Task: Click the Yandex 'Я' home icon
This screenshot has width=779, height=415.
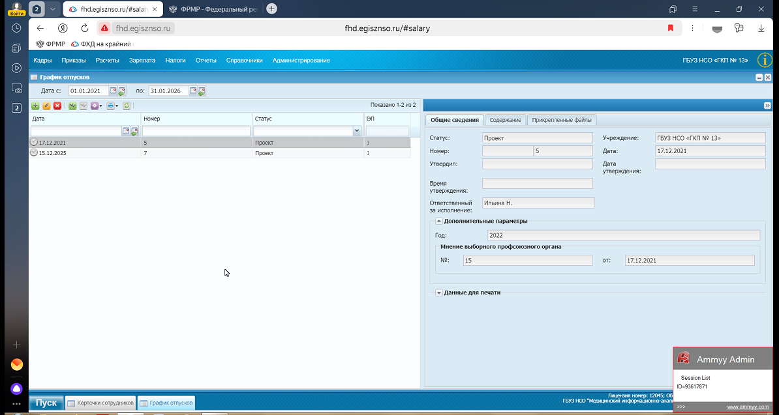Action: [x=63, y=28]
